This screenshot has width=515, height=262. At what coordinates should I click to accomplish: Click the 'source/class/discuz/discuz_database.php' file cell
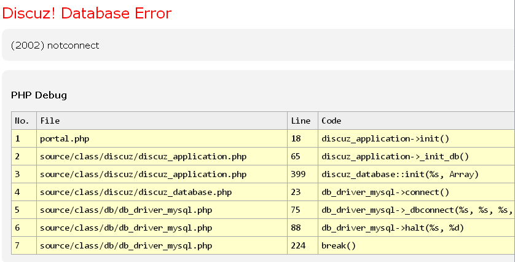162,192
